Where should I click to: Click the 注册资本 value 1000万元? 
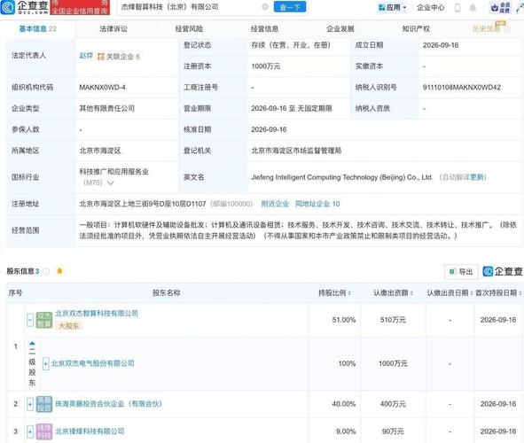pos(266,66)
